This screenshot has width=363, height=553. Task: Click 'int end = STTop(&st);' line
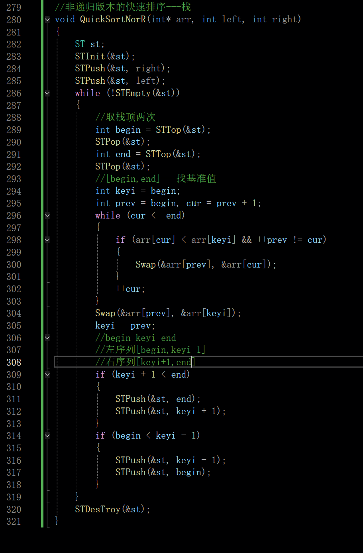[148, 154]
